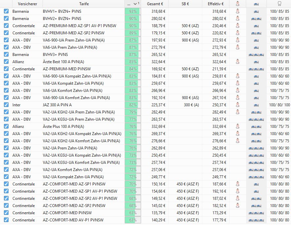Image resolution: width=291 pixels, height=225 pixels.
Task: Select the tariff name 'JAZ 300 A PVN A'
Action: (x=57, y=105)
